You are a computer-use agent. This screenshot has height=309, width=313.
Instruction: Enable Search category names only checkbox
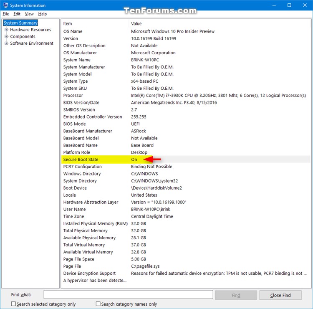click(98, 304)
